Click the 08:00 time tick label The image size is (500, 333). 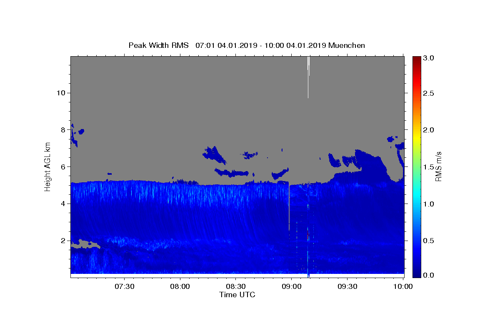(x=180, y=287)
